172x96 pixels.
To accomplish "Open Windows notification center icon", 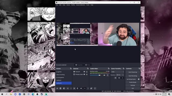I will pos(169,94).
